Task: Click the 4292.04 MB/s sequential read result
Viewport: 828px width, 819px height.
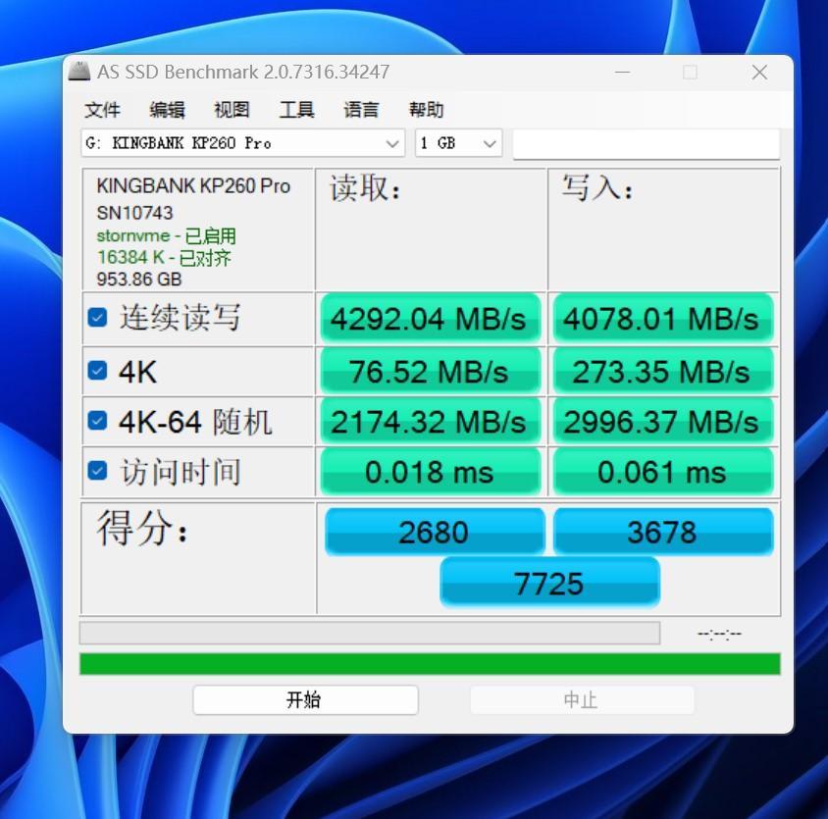Action: [x=430, y=319]
